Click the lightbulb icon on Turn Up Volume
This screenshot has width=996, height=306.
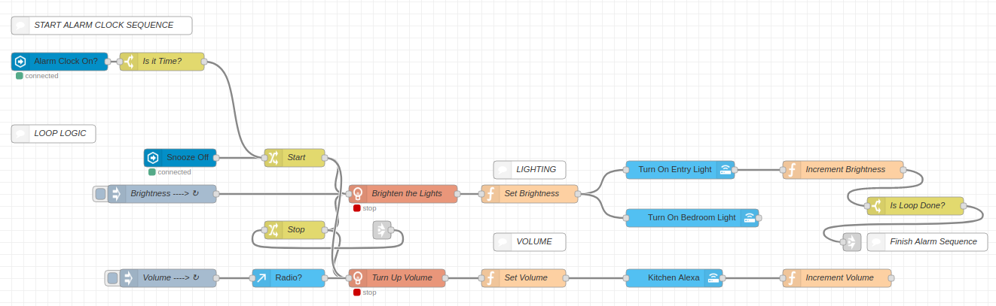coord(359,278)
